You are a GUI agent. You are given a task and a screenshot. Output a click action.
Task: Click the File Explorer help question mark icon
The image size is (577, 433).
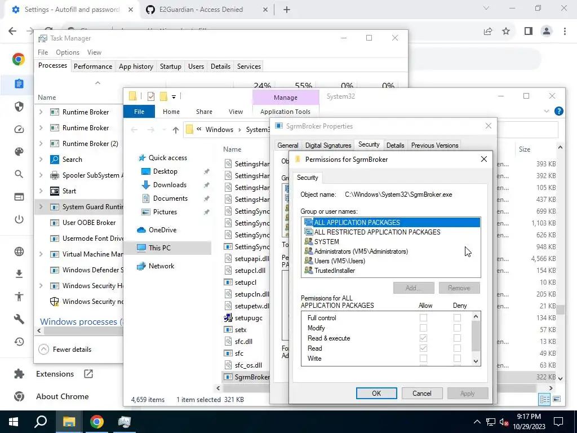[558, 111]
